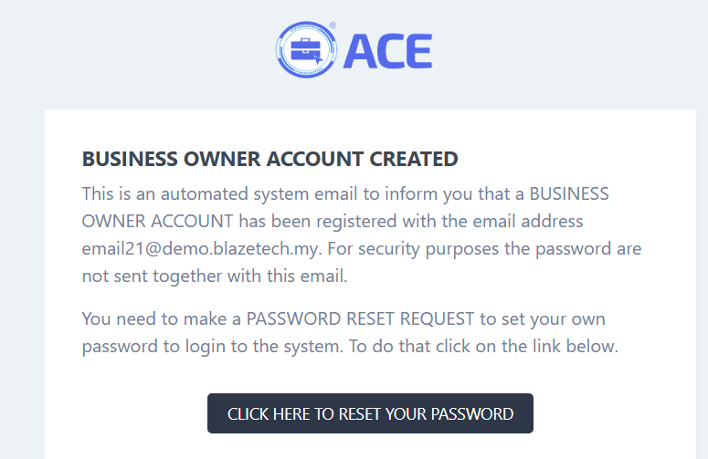The image size is (708, 459).
Task: Click the BUSINESS OWNER ACCOUNT CREATED heading
Action: point(269,160)
